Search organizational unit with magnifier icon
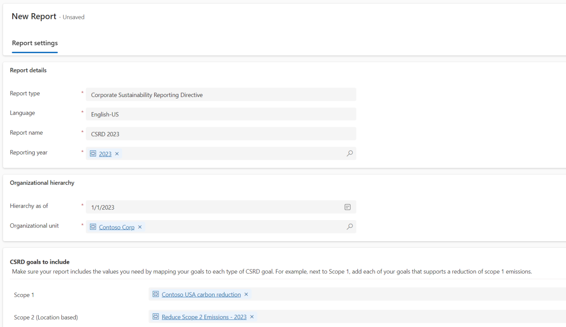 pyautogui.click(x=350, y=227)
